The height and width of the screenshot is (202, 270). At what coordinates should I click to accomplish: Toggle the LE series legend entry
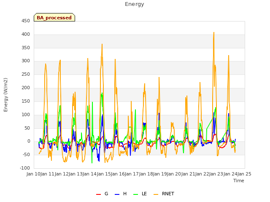[x=140, y=194]
